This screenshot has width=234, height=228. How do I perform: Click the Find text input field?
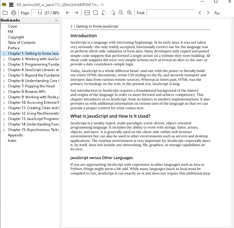click(x=170, y=13)
